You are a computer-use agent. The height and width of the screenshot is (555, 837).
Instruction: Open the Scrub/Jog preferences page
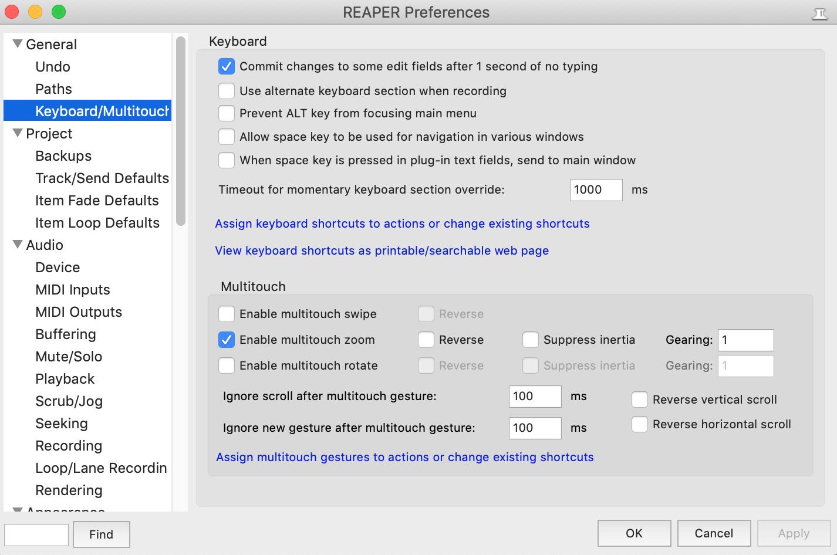tap(69, 401)
